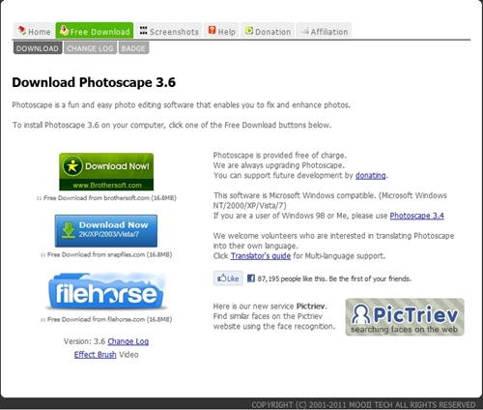The image size is (483, 410).
Task: Click the Facebook logo beside like count
Action: (251, 278)
